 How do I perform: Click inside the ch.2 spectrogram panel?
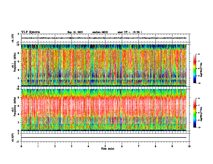(x=104, y=110)
